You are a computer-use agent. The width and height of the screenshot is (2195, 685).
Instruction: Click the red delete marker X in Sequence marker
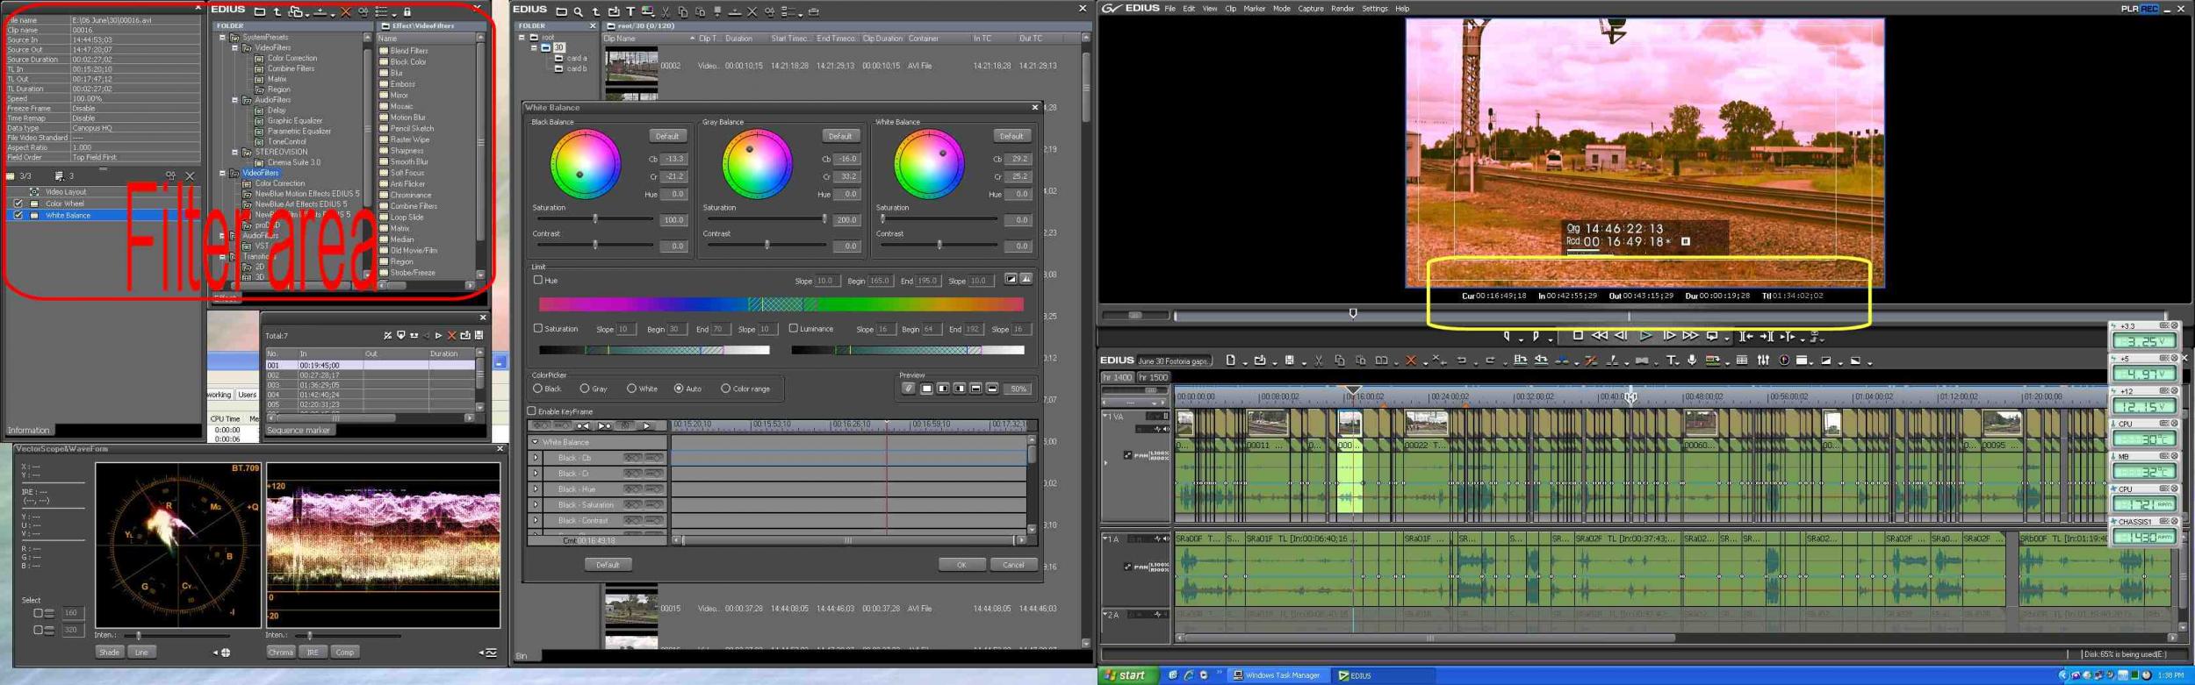click(x=451, y=335)
